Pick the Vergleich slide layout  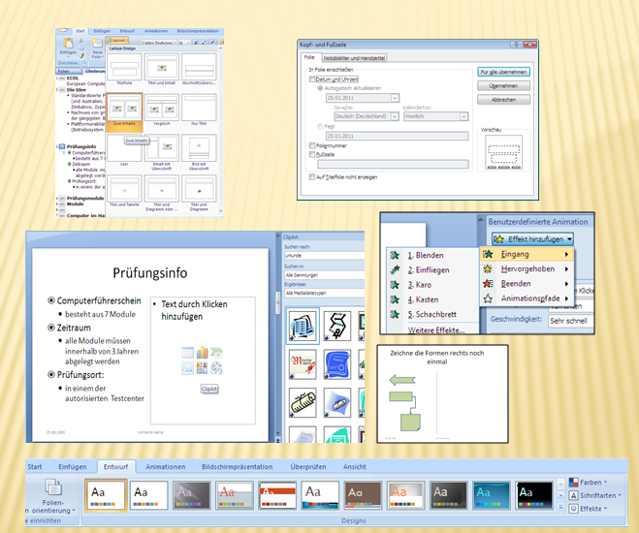pyautogui.click(x=161, y=108)
